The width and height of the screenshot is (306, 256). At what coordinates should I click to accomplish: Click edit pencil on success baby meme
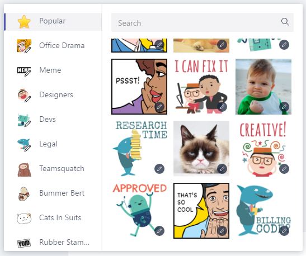(284, 107)
